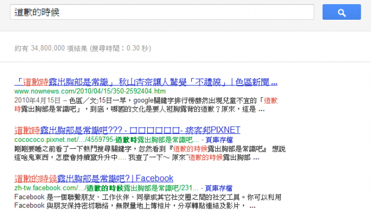The image size is (371, 212).
Task: Open the Facebook result title
Action: [x=94, y=178]
